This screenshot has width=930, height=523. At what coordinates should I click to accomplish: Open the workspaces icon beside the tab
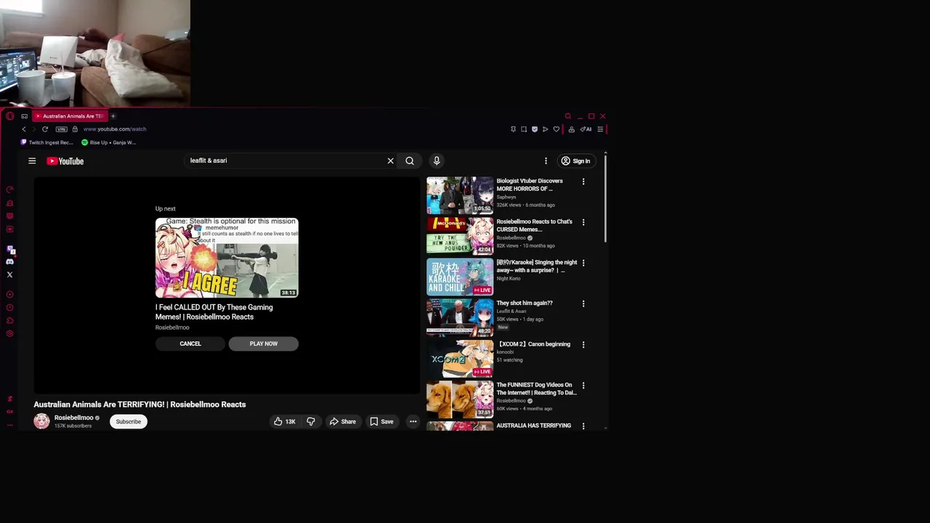25,116
